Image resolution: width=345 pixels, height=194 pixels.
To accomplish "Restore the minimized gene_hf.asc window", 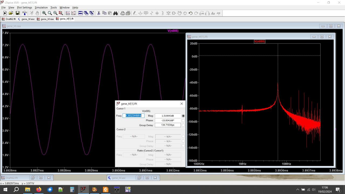I will (x=139, y=178).
